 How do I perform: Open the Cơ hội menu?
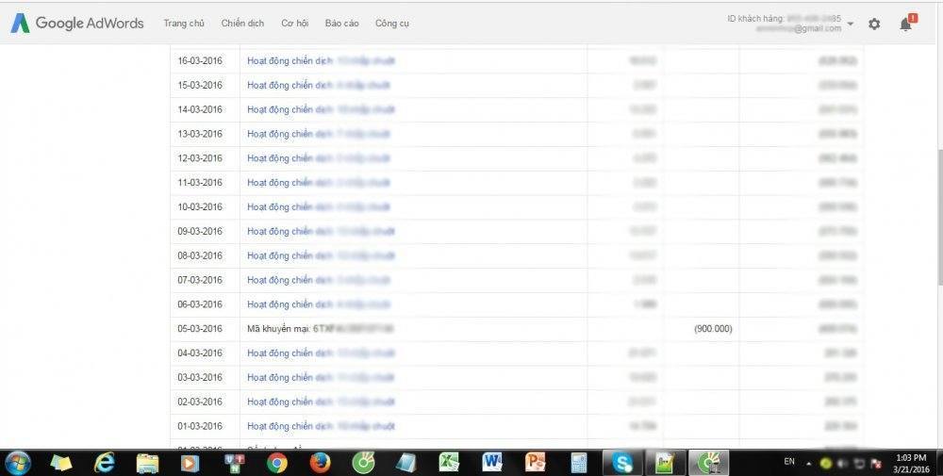tap(294, 24)
